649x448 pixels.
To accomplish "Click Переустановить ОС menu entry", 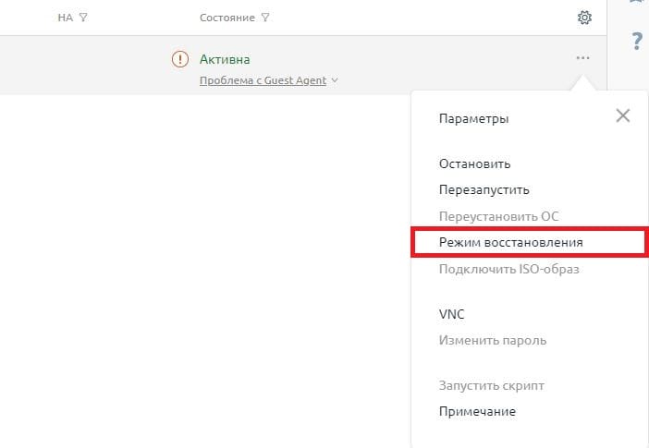I will pyautogui.click(x=498, y=216).
